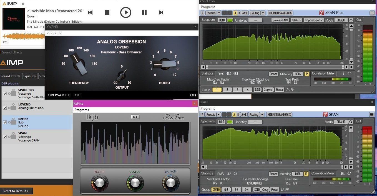
Task: Open SPAN mode settings gear icon
Action: tap(351, 122)
